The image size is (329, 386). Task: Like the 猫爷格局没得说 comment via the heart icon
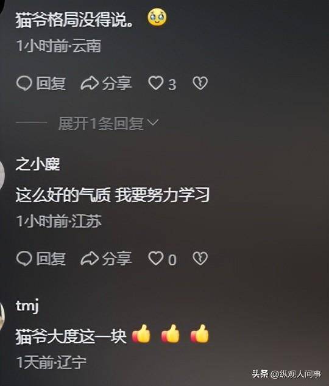click(155, 83)
